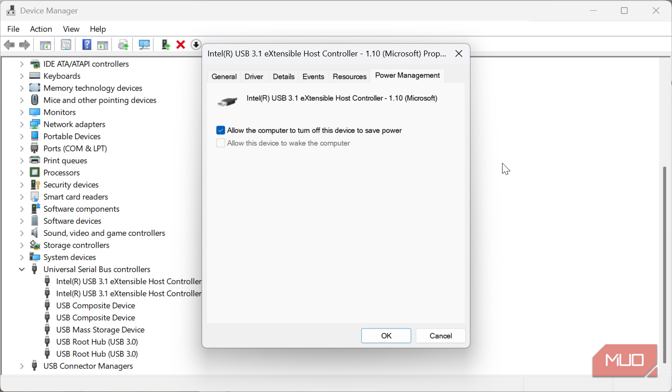Click the Enable device toolbar icon
This screenshot has height=392, width=672.
tap(166, 45)
